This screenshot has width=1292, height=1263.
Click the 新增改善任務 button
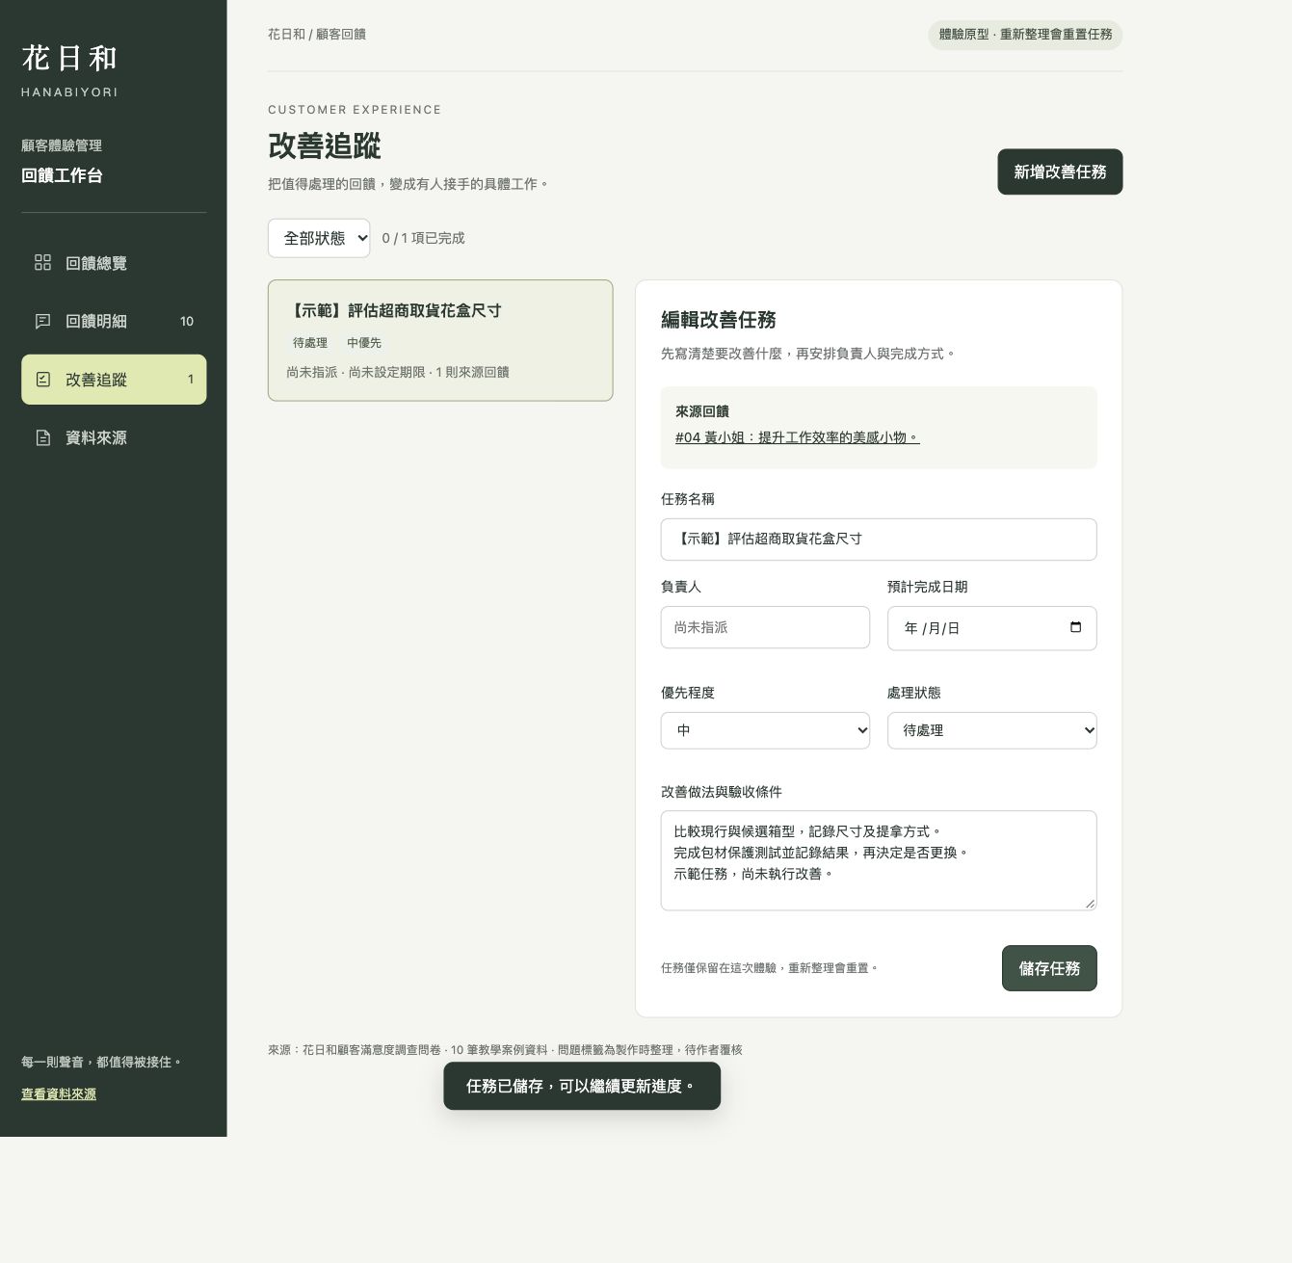click(1060, 171)
